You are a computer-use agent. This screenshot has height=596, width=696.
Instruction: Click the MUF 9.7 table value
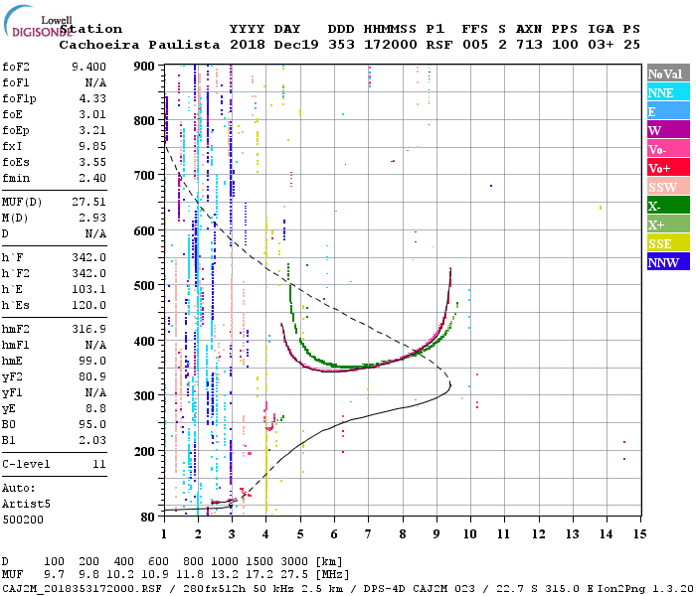54,575
